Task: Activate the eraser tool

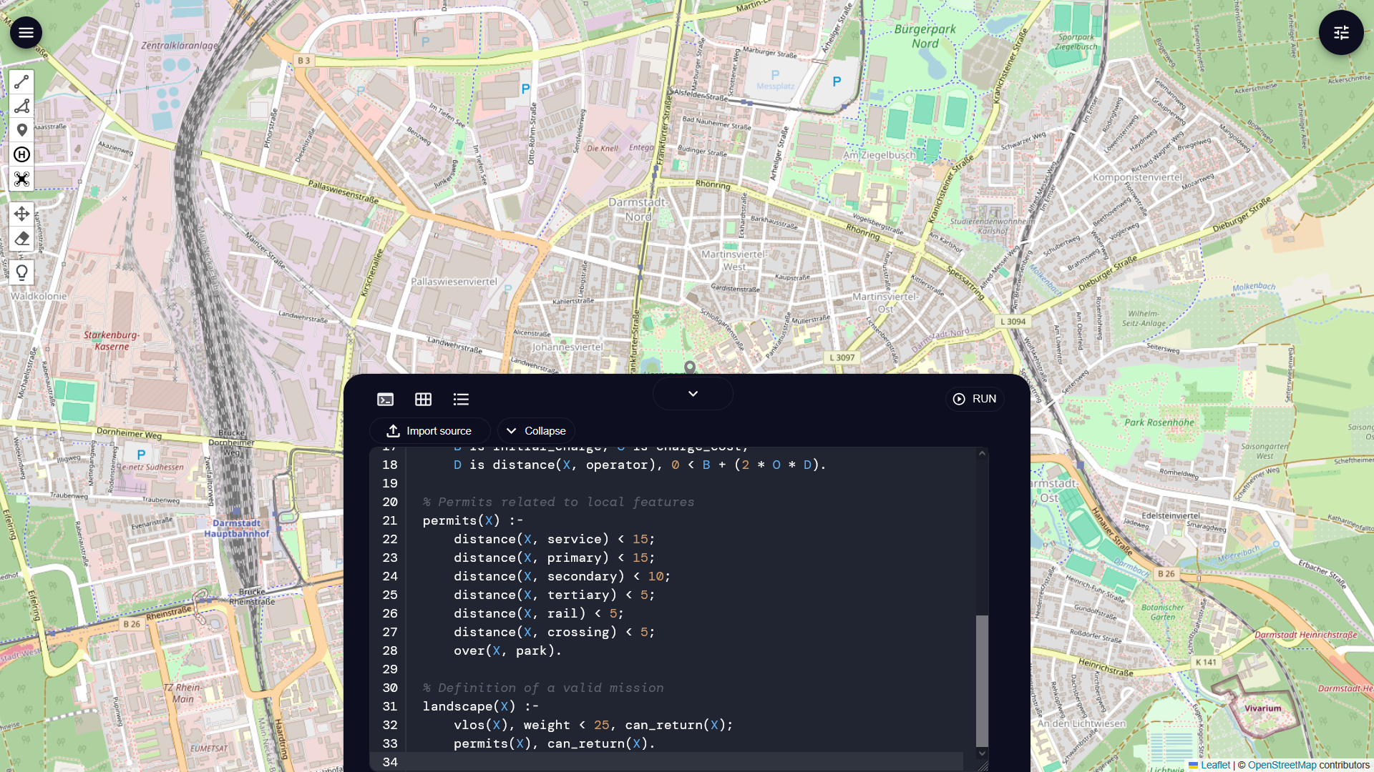Action: click(21, 239)
